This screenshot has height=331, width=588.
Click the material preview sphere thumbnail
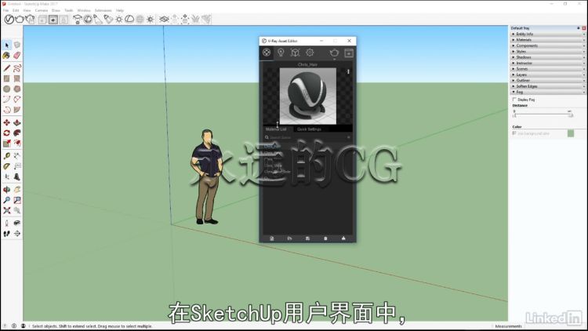pos(308,96)
